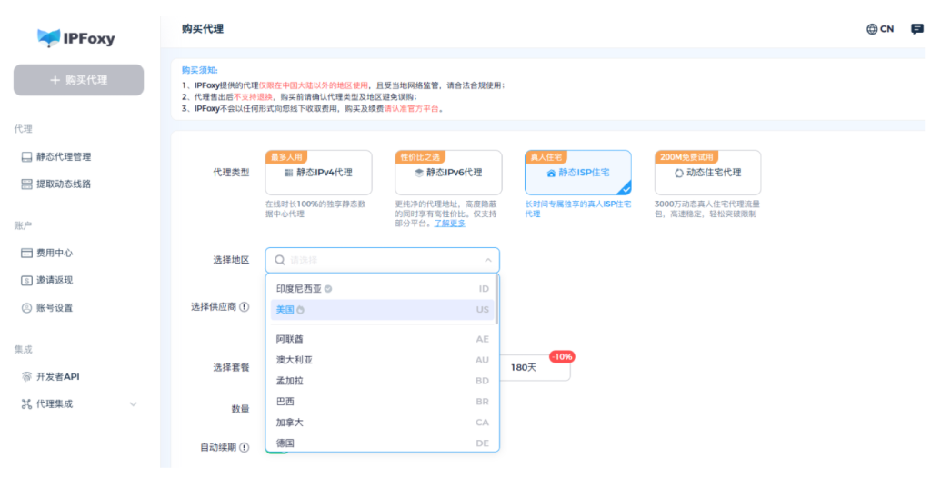Click the 静态IPv4代理 list icon
The image size is (931, 478).
[288, 173]
